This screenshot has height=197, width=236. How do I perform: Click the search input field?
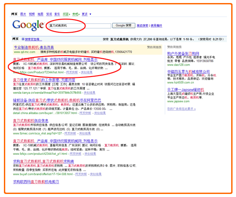pos(80,26)
